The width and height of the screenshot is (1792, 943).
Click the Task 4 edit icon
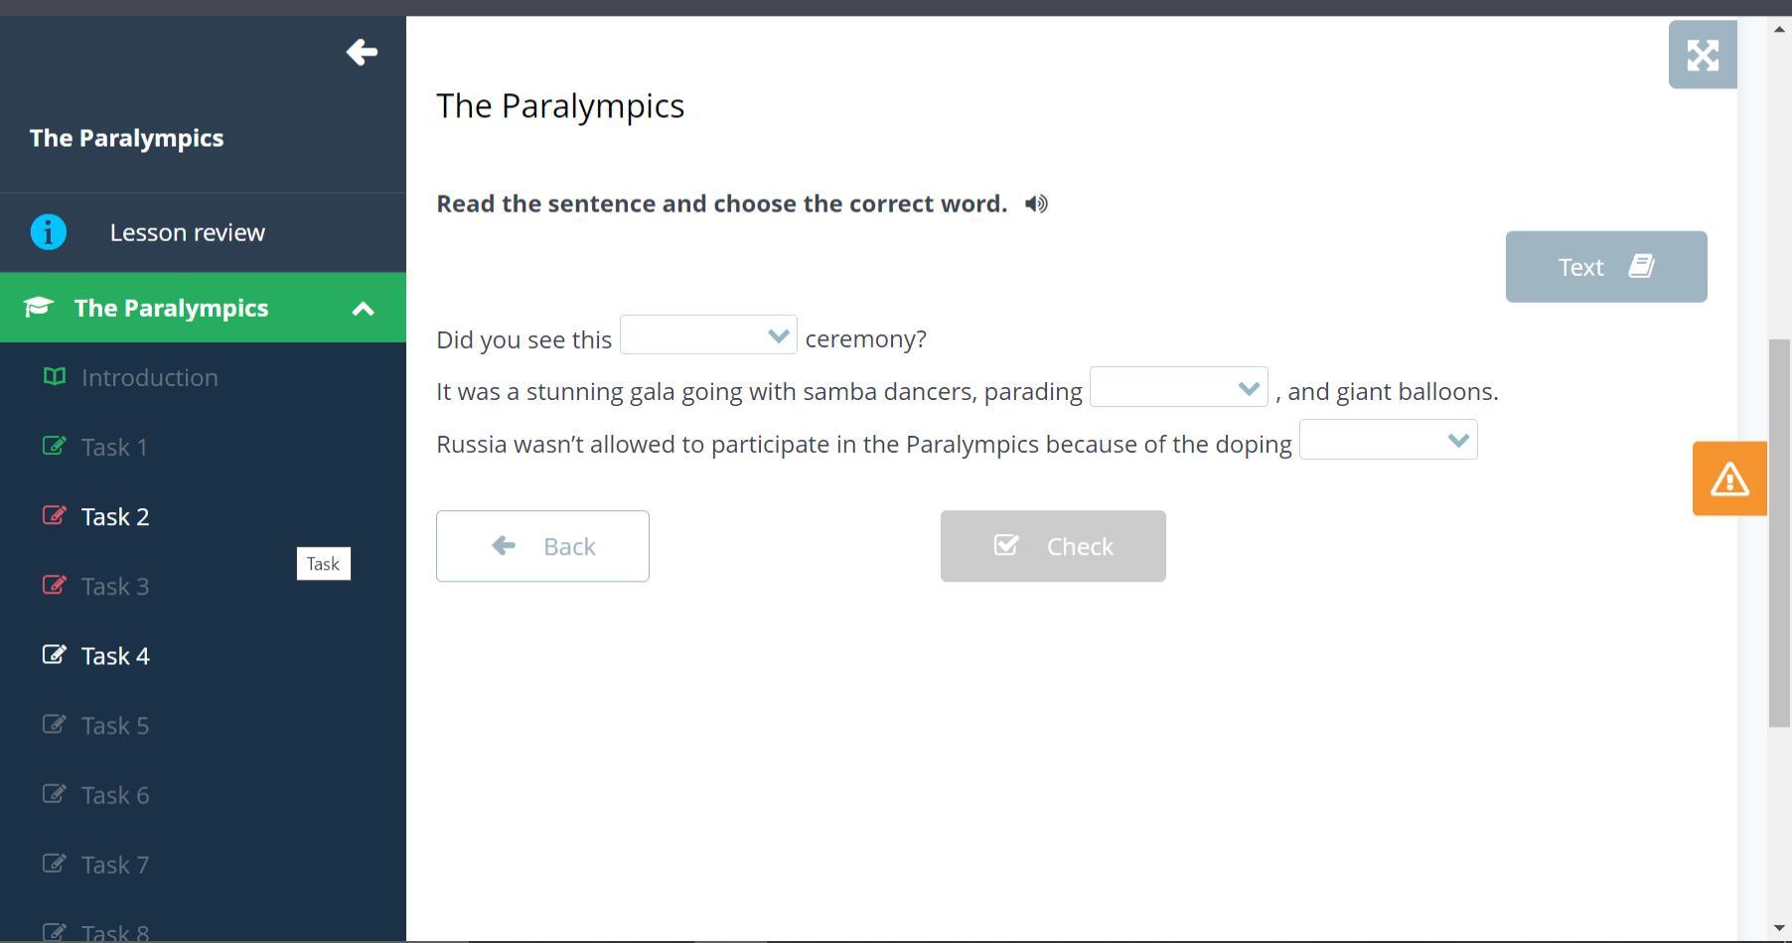pos(55,654)
